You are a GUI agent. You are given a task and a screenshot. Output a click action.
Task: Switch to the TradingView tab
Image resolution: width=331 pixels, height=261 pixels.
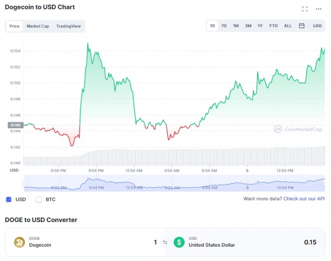click(x=68, y=26)
